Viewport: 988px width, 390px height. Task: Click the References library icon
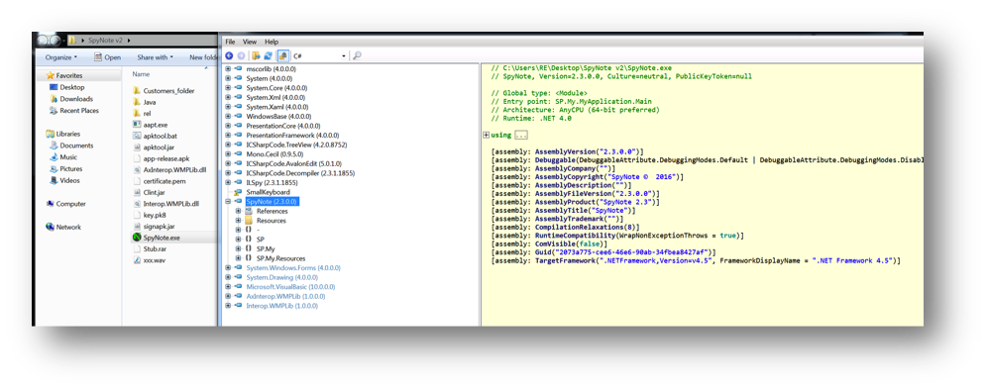pos(249,212)
